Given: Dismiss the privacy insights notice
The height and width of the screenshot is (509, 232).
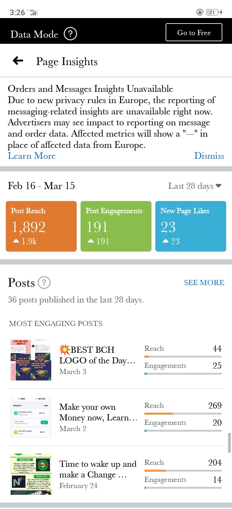Looking at the screenshot, I should 209,156.
